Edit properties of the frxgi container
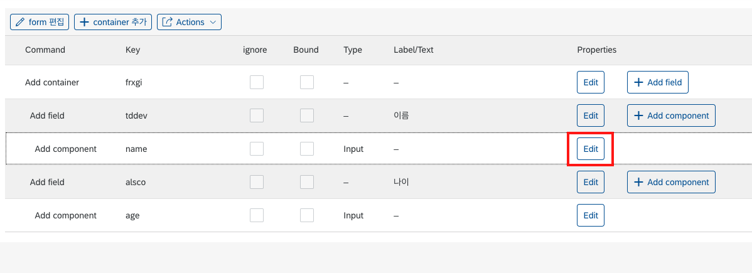 [x=591, y=82]
